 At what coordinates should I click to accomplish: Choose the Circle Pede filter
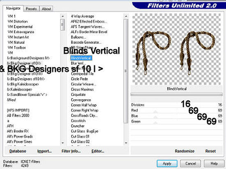click(x=79, y=79)
